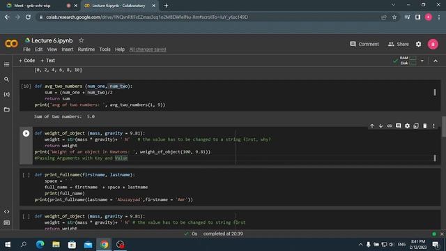Open the terminal panel icon

[6, 223]
